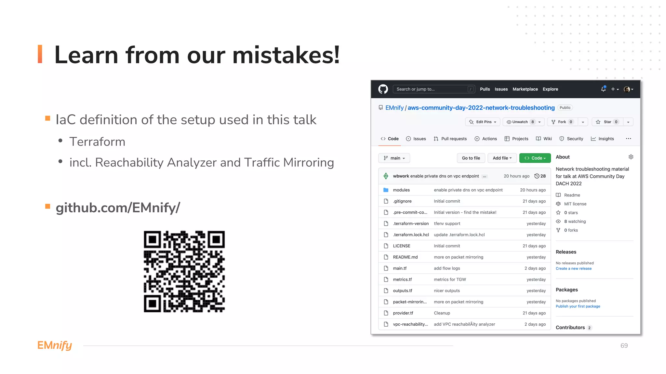Click Publish your first package
This screenshot has width=666, height=374.
[578, 306]
